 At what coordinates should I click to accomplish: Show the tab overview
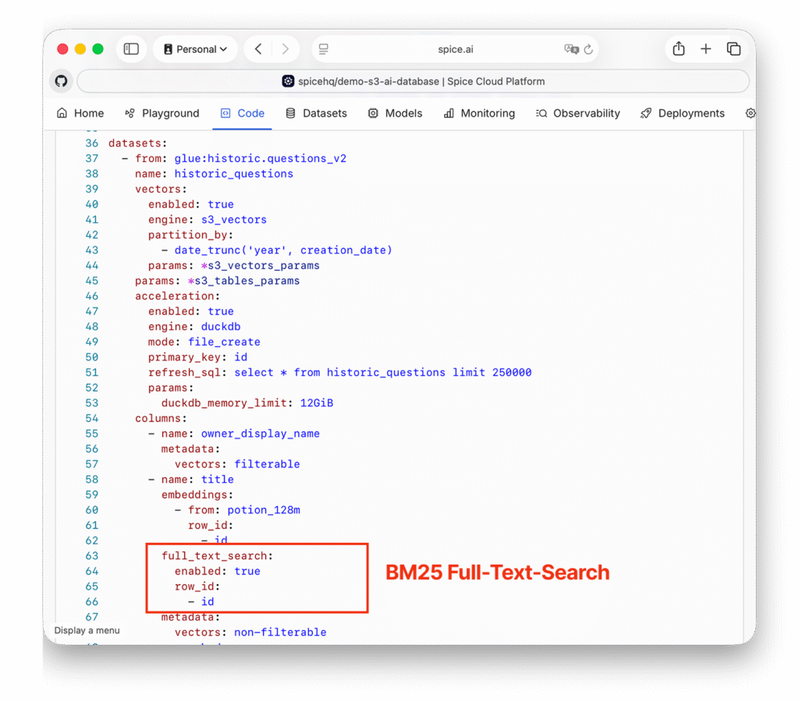pos(733,49)
